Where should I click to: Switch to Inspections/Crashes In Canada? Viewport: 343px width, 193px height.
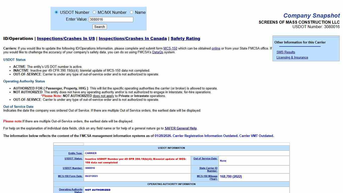[133, 38]
